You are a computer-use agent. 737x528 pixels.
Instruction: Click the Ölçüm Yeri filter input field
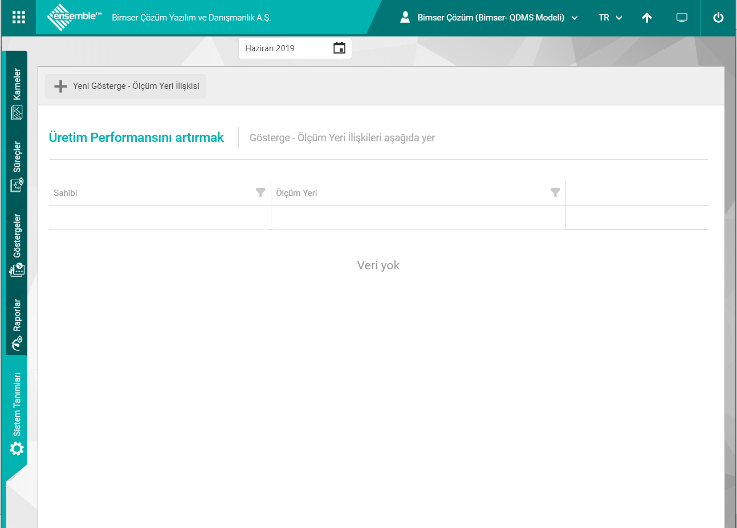click(x=418, y=218)
